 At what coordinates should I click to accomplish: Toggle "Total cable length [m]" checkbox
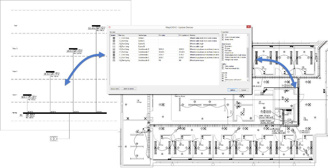[222, 68]
